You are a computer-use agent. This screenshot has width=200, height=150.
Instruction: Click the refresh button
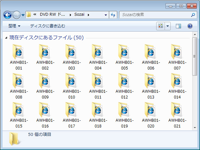(x=113, y=15)
